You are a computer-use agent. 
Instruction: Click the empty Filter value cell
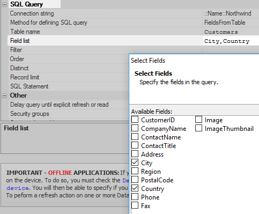[x=231, y=49]
